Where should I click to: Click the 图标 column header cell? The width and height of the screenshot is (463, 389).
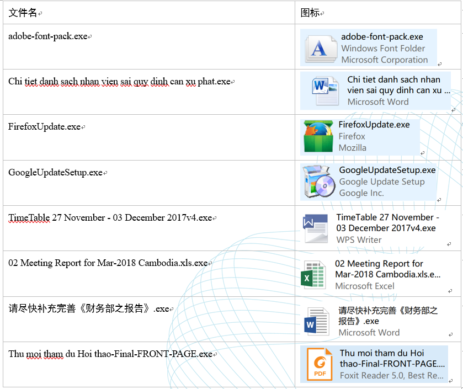[377, 13]
